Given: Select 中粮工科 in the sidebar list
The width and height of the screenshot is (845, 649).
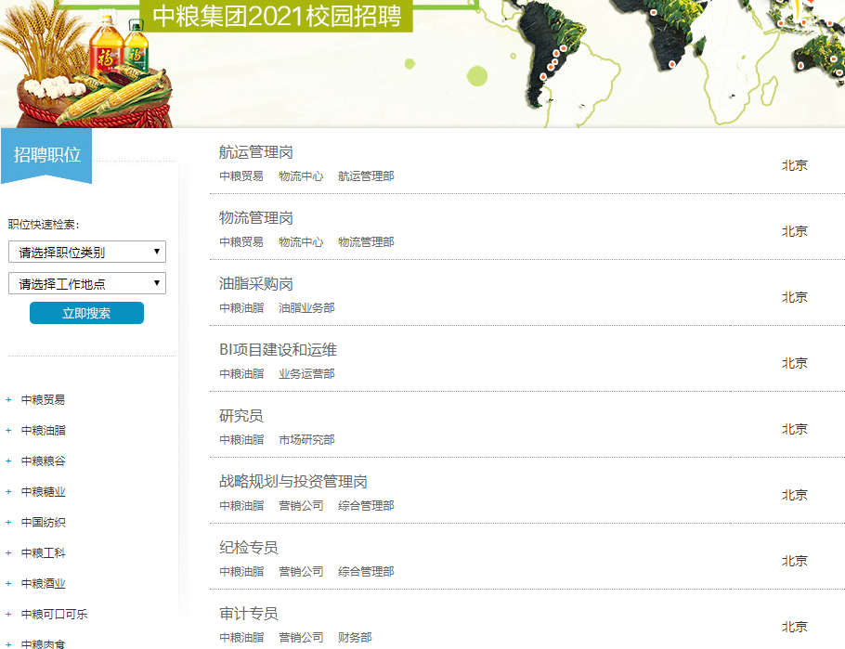Looking at the screenshot, I should click(43, 553).
